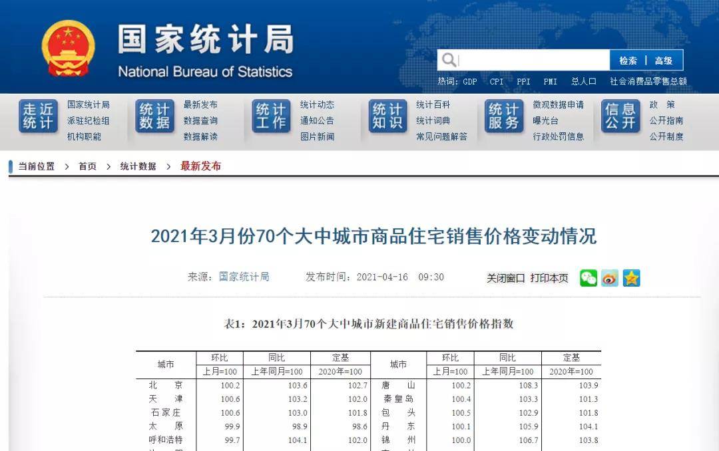
Task: Click the magnifier icon in search box
Action: pos(449,60)
